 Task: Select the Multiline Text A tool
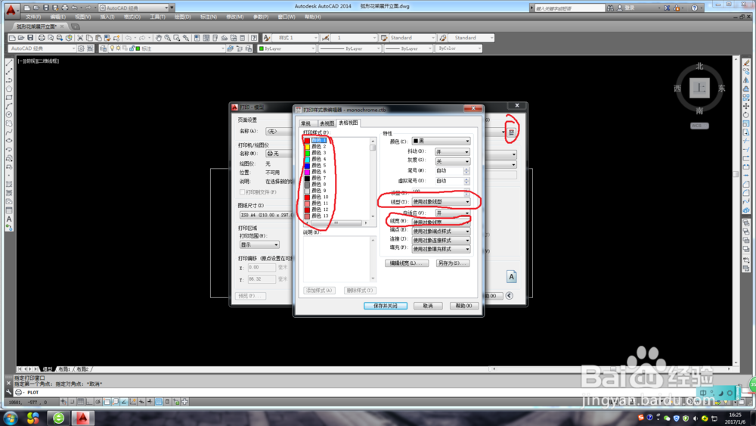coord(8,219)
